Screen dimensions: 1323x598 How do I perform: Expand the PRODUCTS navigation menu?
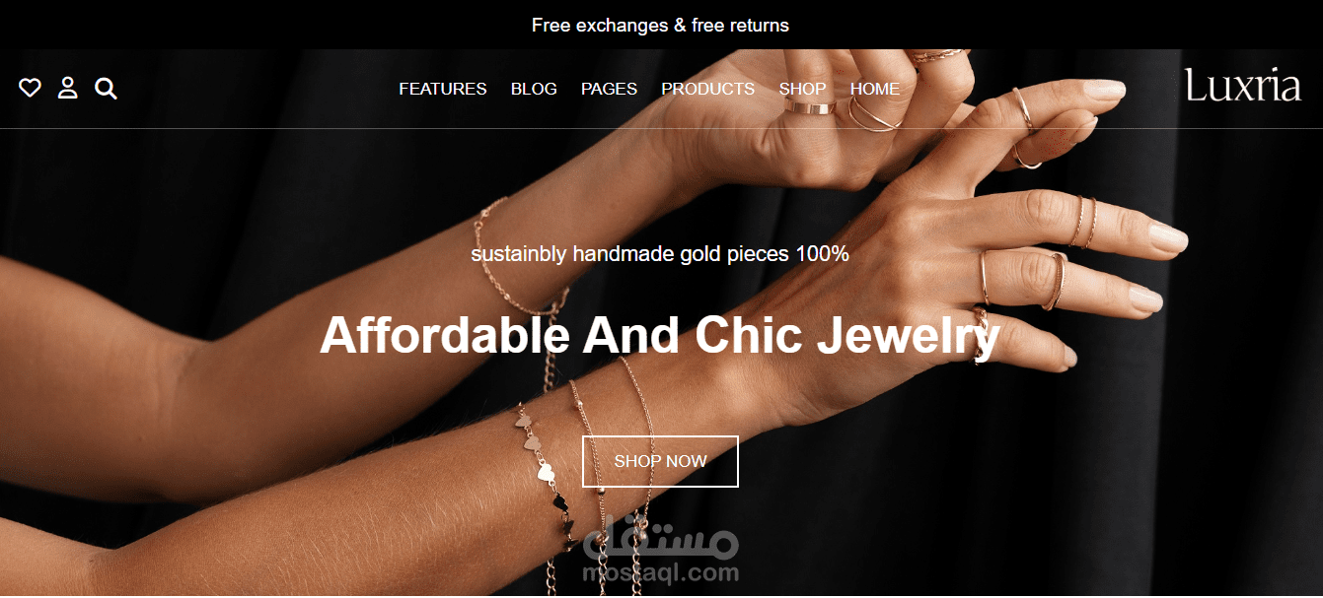(x=707, y=89)
